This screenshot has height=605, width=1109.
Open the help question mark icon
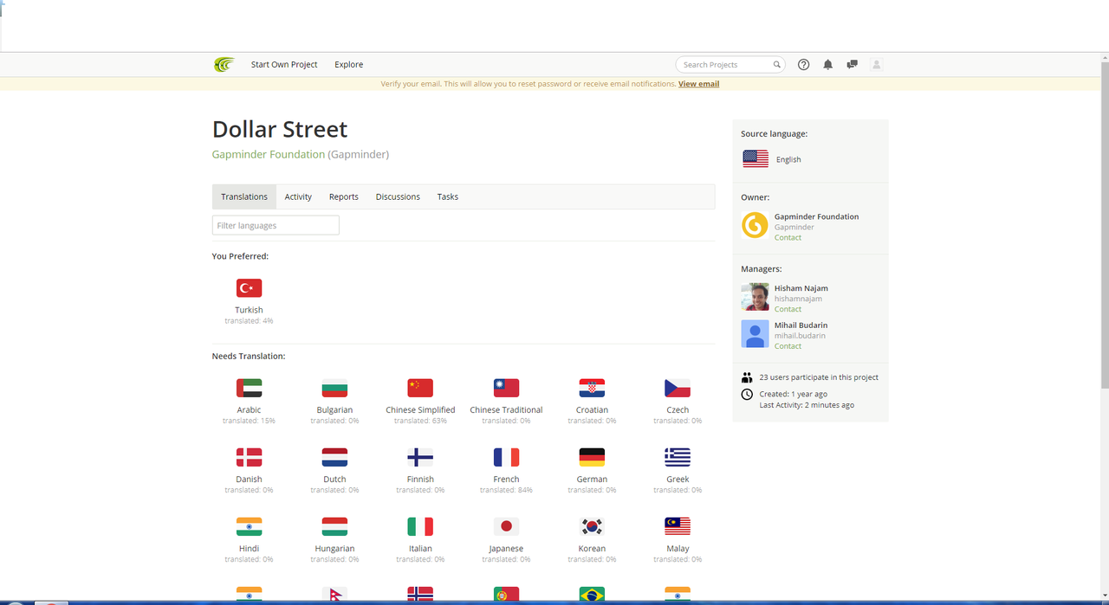[x=803, y=65]
